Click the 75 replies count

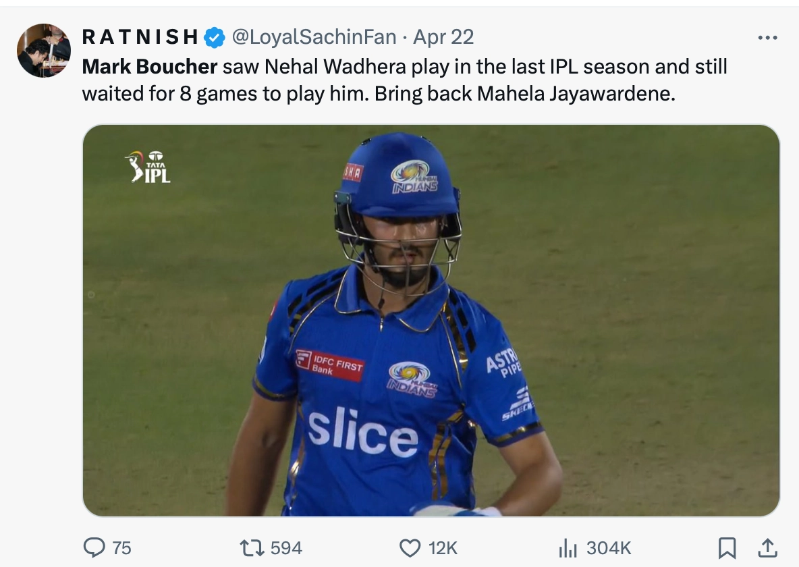pos(121,547)
